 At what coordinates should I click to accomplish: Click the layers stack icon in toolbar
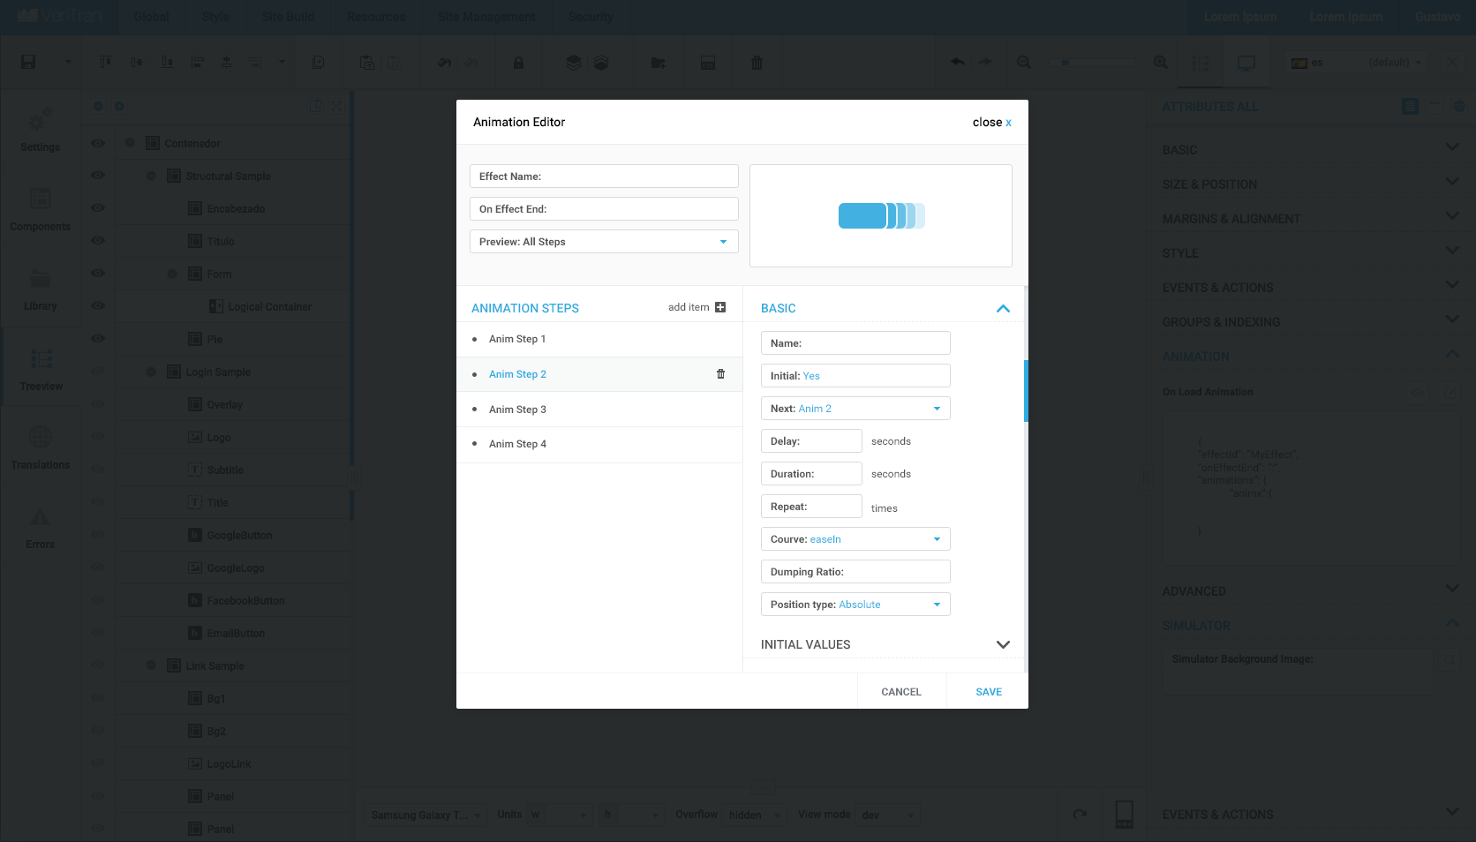574,63
